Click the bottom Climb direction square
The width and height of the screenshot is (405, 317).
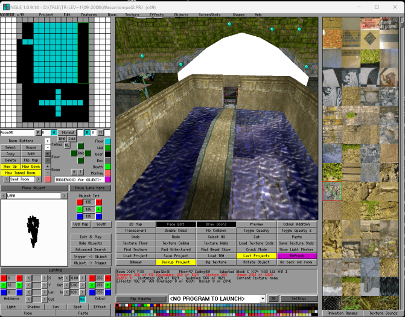[81, 161]
